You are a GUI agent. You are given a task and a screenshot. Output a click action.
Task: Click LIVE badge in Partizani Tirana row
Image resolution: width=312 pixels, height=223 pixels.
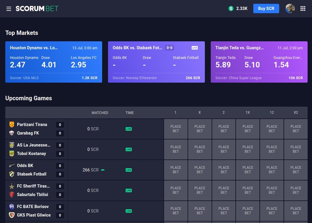pyautogui.click(x=129, y=129)
